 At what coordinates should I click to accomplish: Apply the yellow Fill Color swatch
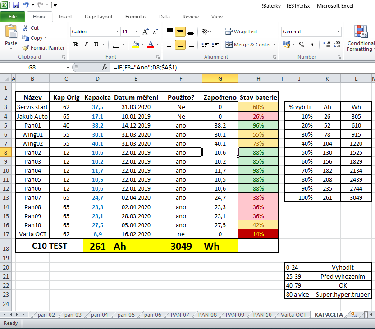pos(136,45)
